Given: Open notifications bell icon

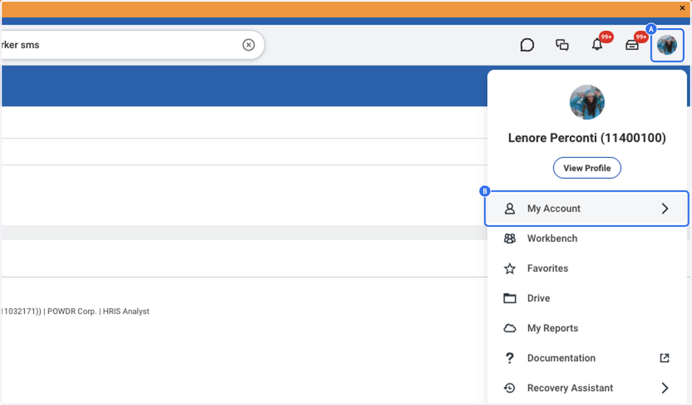Looking at the screenshot, I should tap(597, 45).
